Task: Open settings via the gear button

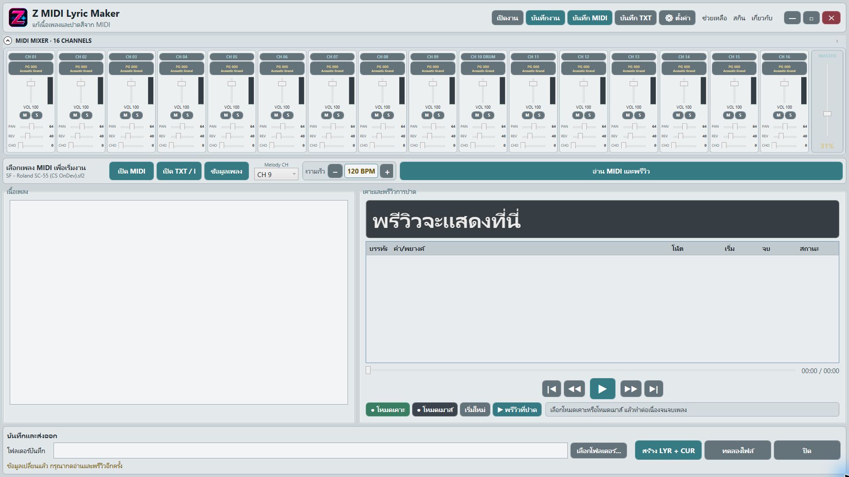Action: coord(677,18)
